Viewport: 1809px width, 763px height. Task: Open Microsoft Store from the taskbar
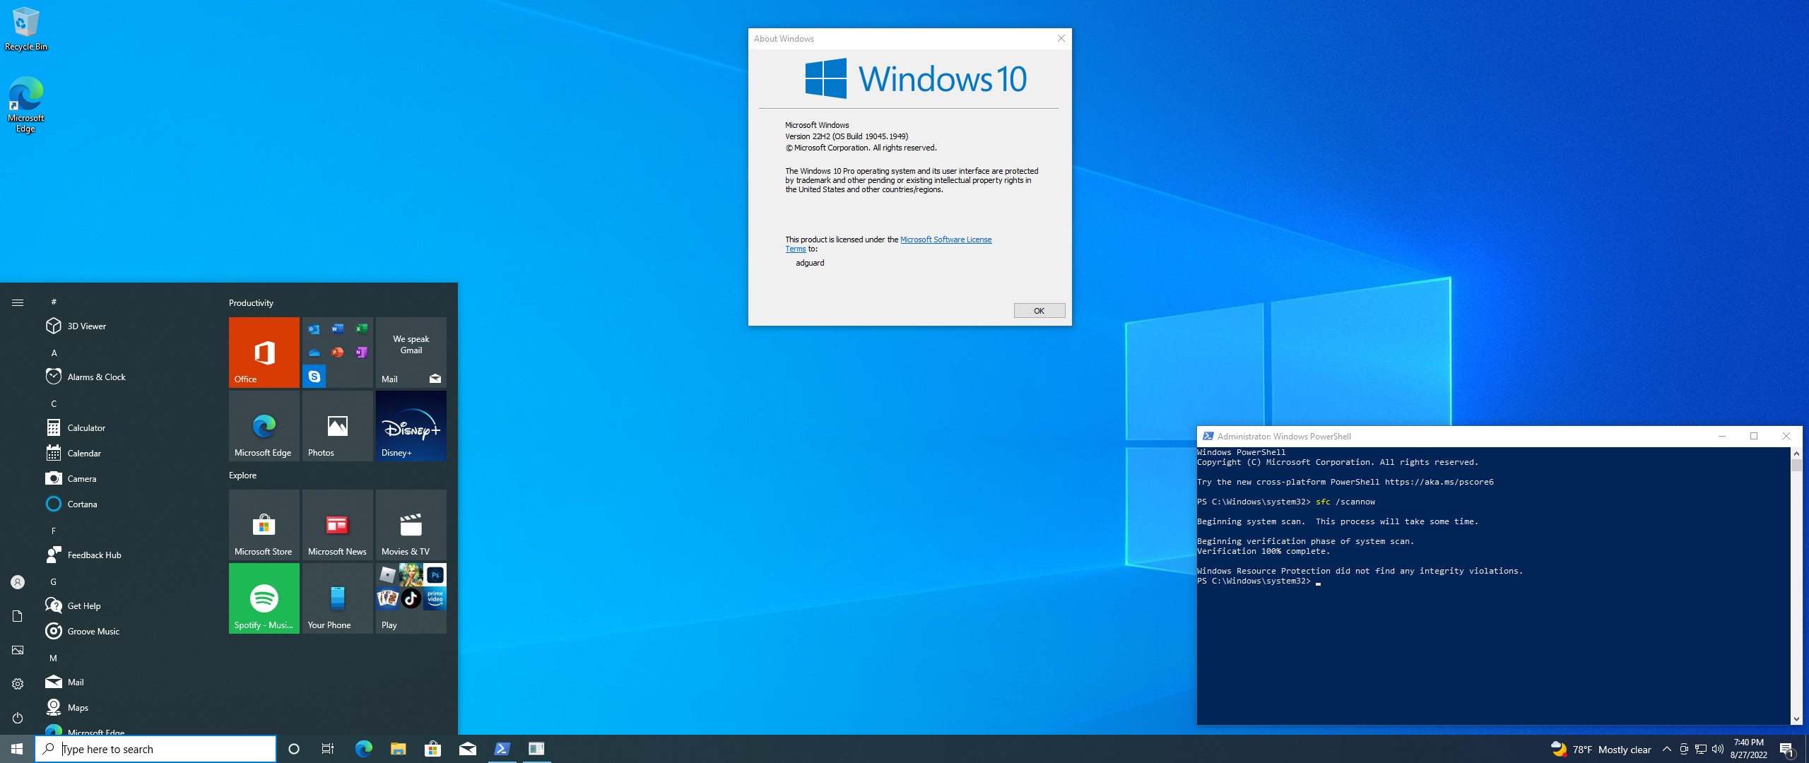(432, 749)
